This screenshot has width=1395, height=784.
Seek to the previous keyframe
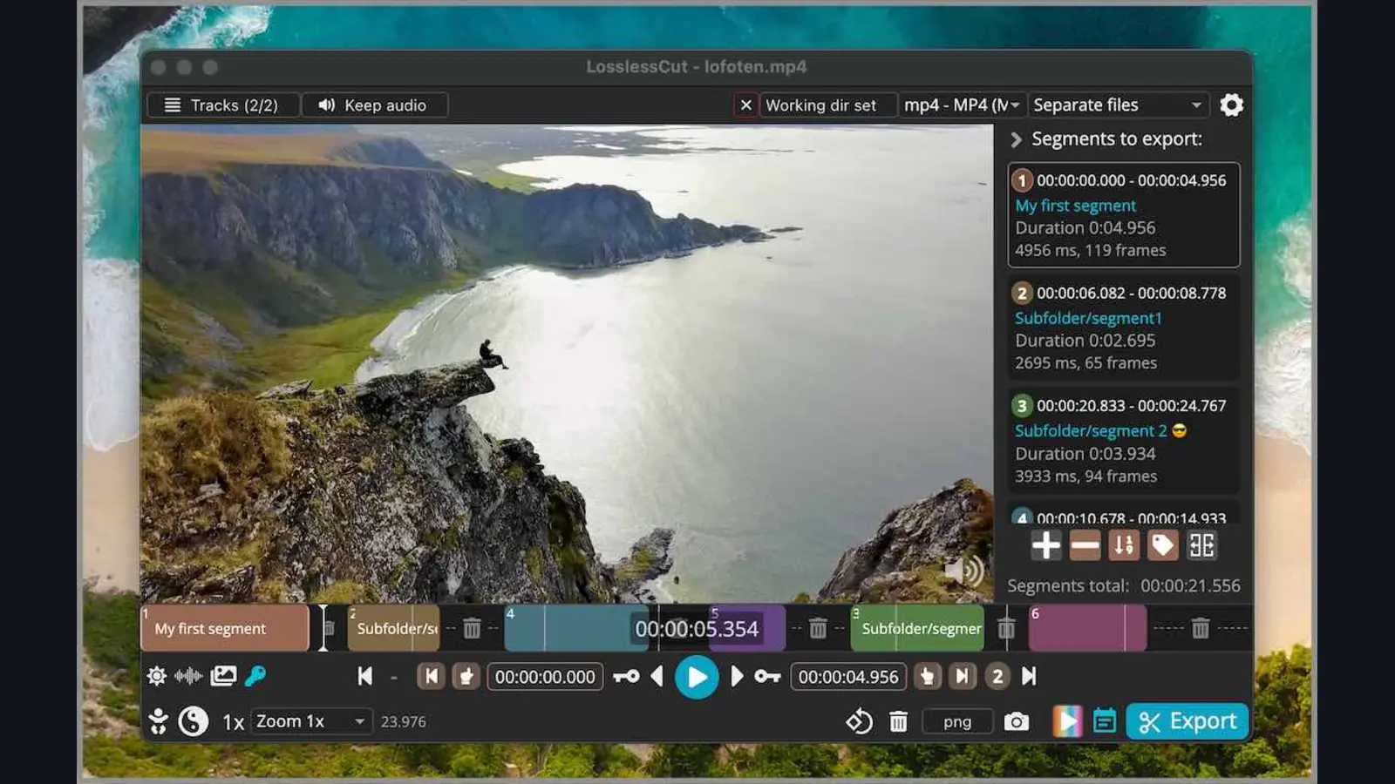tap(626, 677)
